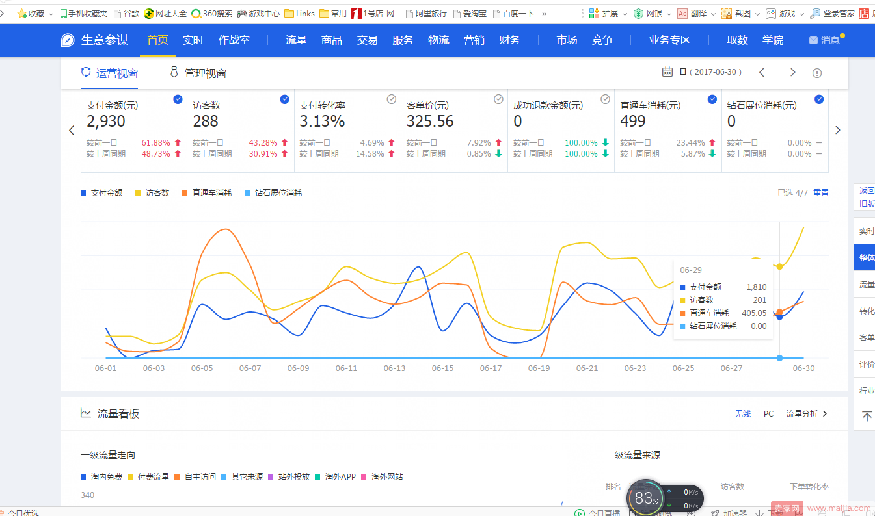This screenshot has width=875, height=516.
Task: Go to previous day arrow
Action: coord(762,72)
